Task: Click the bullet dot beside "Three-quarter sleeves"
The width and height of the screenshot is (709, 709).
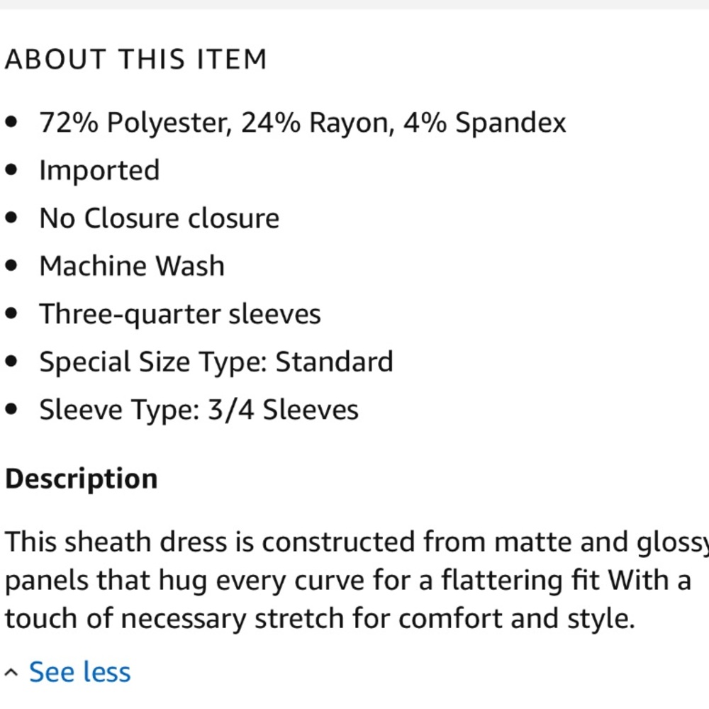Action: click(x=11, y=314)
